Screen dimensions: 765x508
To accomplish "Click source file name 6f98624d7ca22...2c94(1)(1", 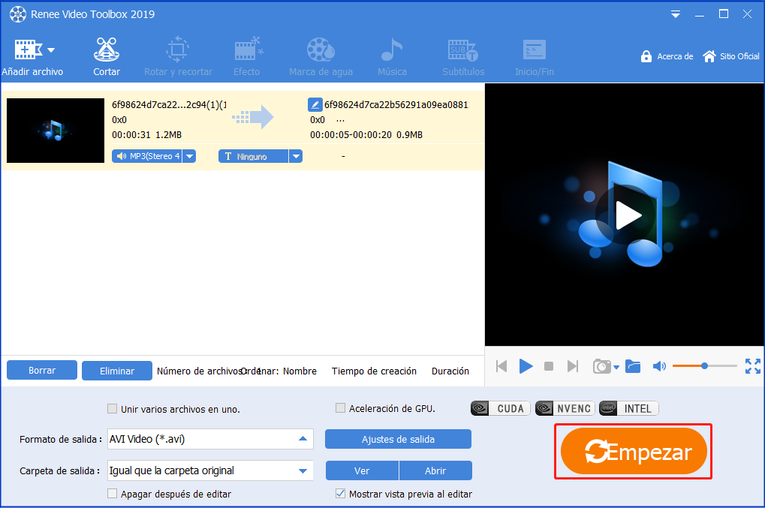I will coord(169,105).
